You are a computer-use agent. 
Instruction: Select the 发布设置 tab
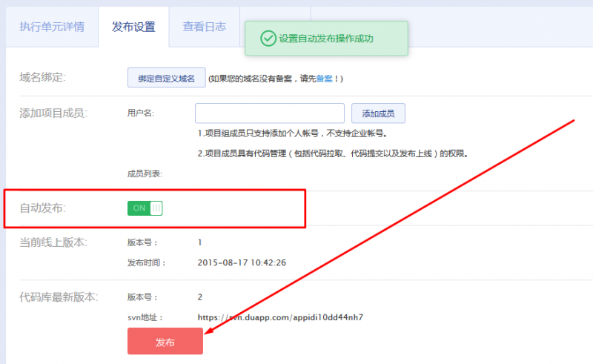click(133, 27)
